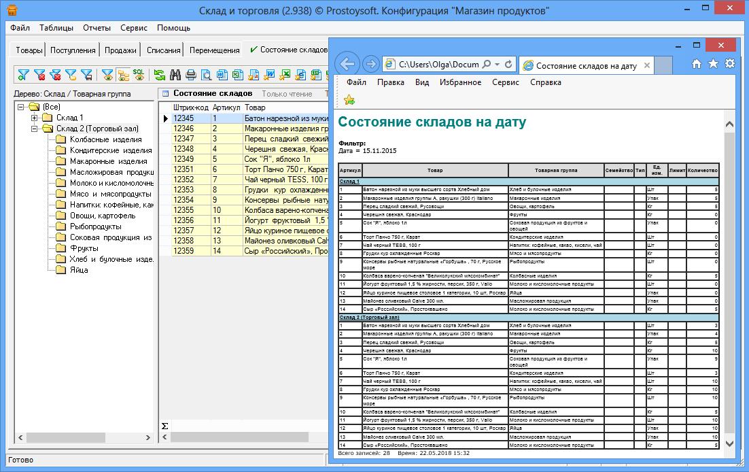Open the Отчеты menu
This screenshot has height=472, width=749.
click(97, 28)
